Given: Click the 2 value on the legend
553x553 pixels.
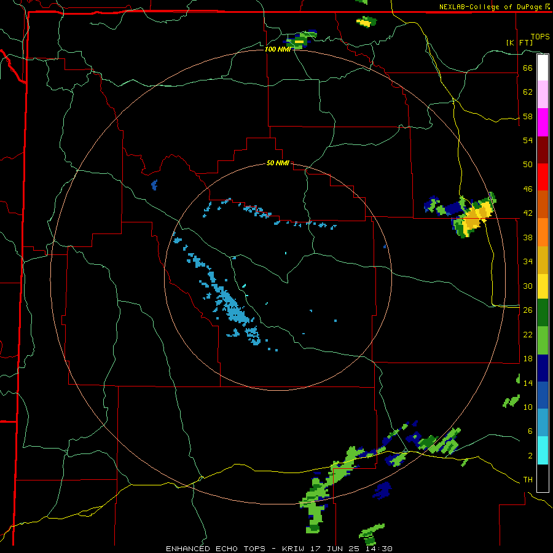Looking at the screenshot, I should [x=530, y=456].
